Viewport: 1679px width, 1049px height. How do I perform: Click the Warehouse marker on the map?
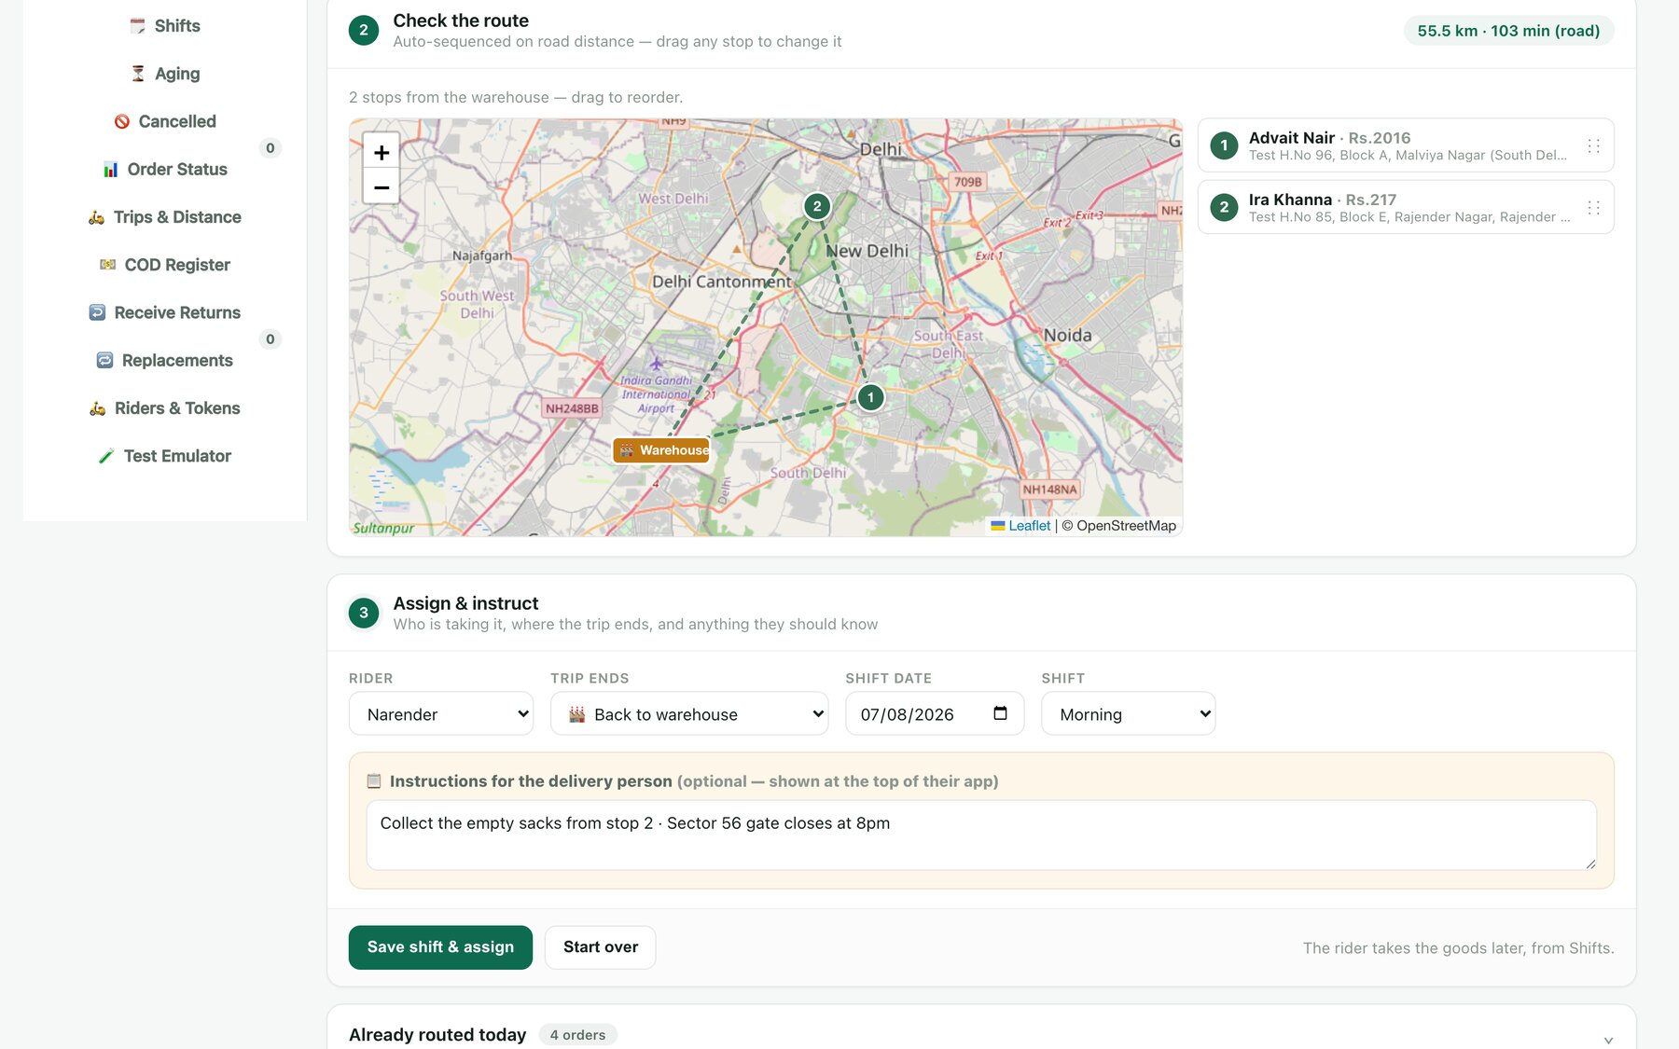click(x=661, y=450)
